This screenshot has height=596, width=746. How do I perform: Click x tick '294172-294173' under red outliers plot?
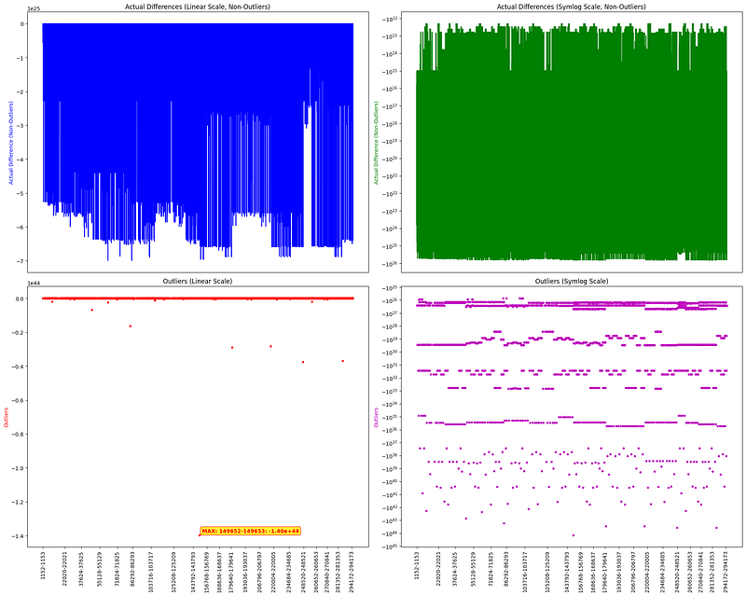[352, 571]
